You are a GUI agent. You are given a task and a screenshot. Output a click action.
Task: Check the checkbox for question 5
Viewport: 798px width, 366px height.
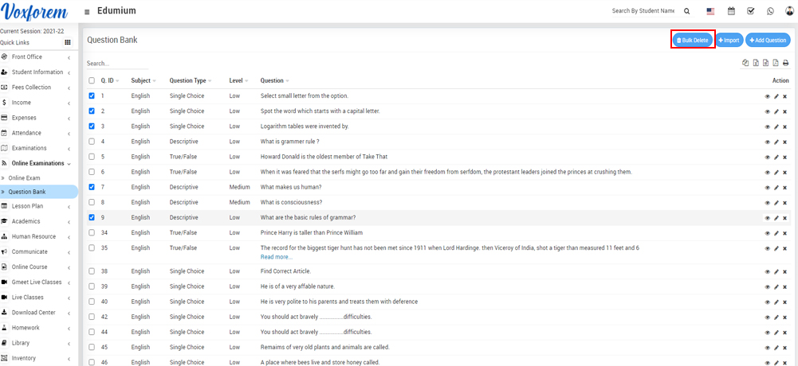tap(92, 157)
